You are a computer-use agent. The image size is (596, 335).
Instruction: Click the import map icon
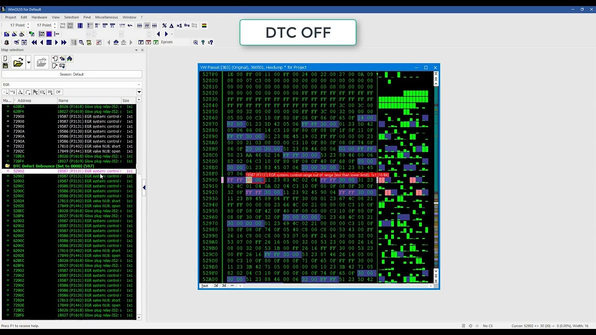tap(55, 59)
